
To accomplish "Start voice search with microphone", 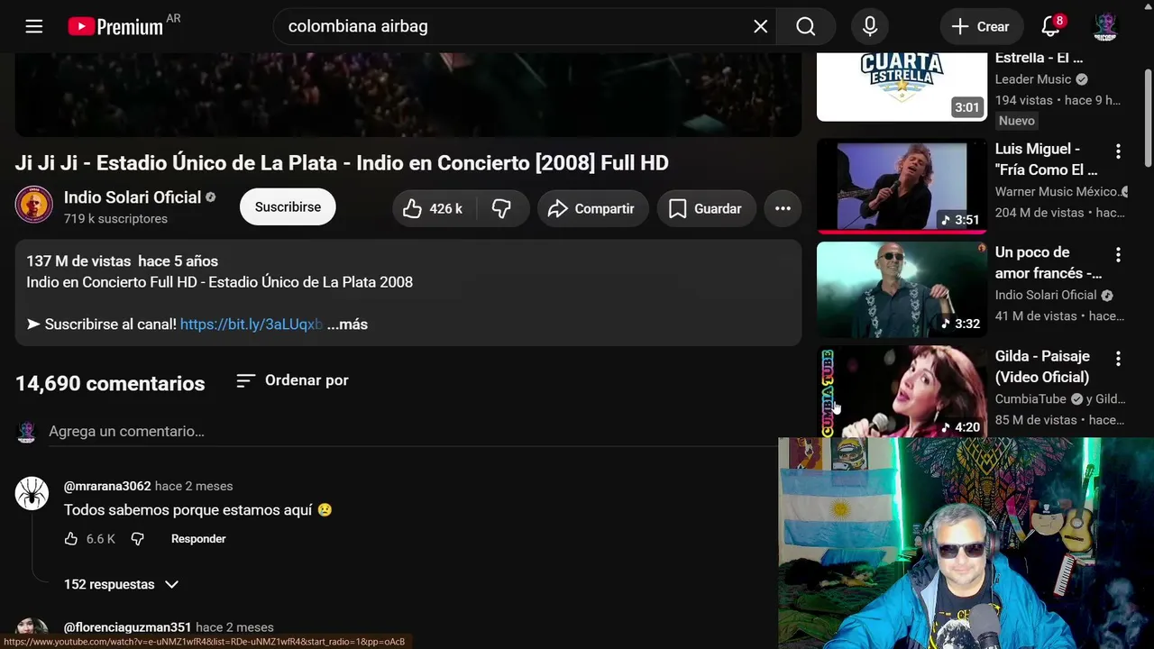I will 870,26.
